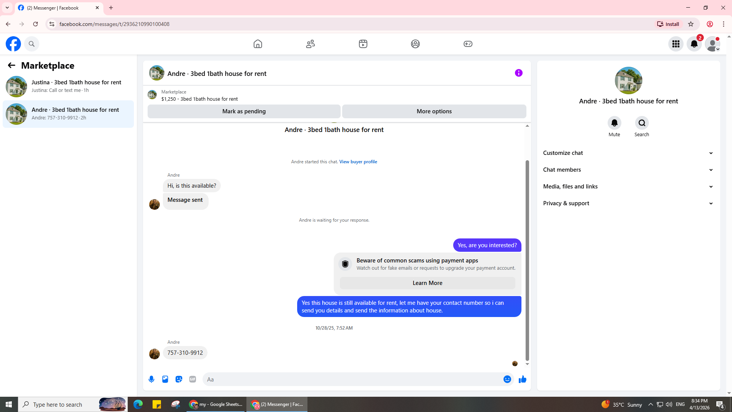Click the chat vertical scrollbar
Viewport: 732px width, 412px height.
point(527,260)
